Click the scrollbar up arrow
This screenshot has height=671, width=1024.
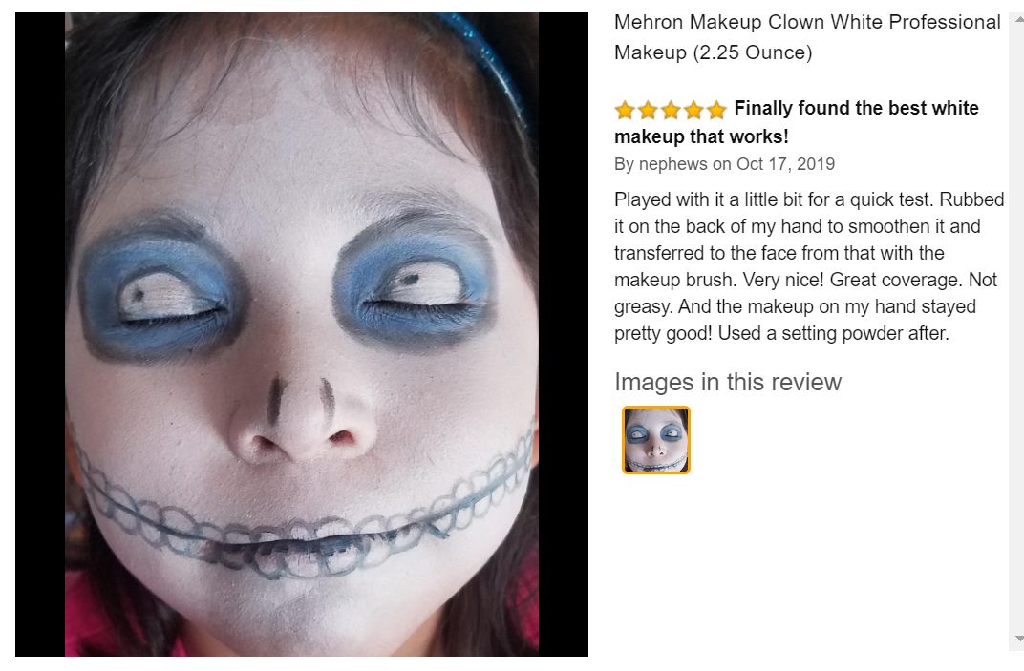coord(1019,19)
